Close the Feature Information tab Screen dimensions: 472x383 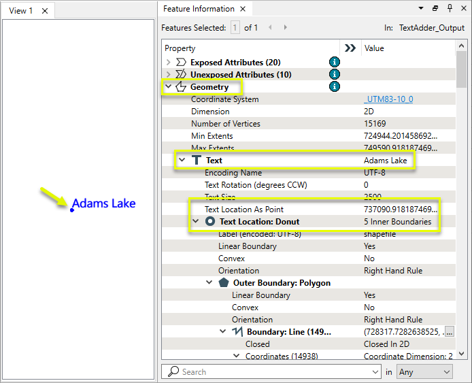244,10
